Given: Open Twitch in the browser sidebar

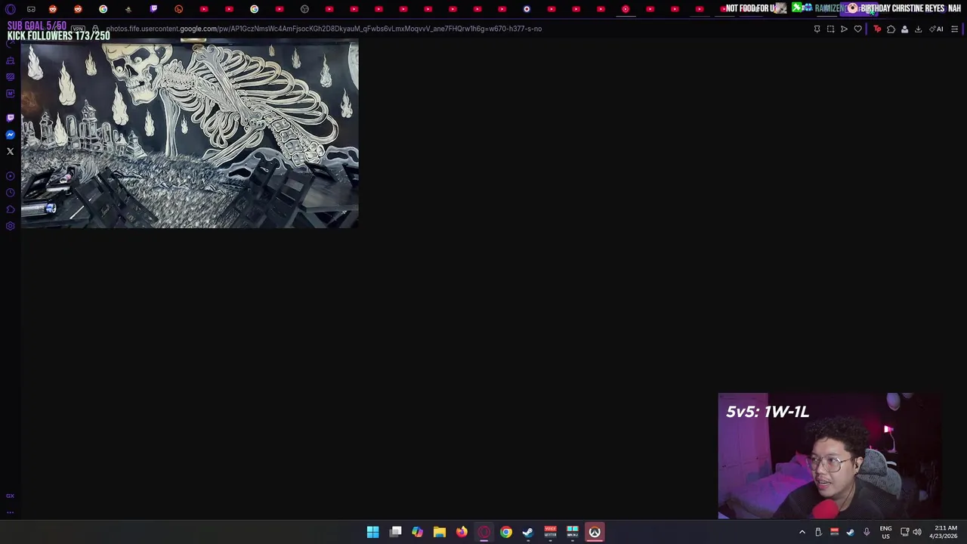Looking at the screenshot, I should pyautogui.click(x=10, y=118).
